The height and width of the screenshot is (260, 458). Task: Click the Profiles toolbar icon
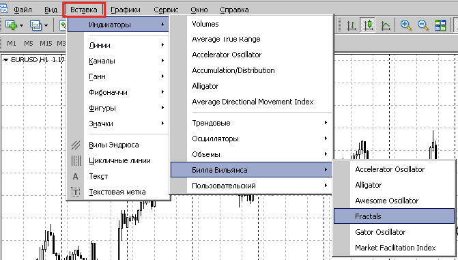(35, 25)
